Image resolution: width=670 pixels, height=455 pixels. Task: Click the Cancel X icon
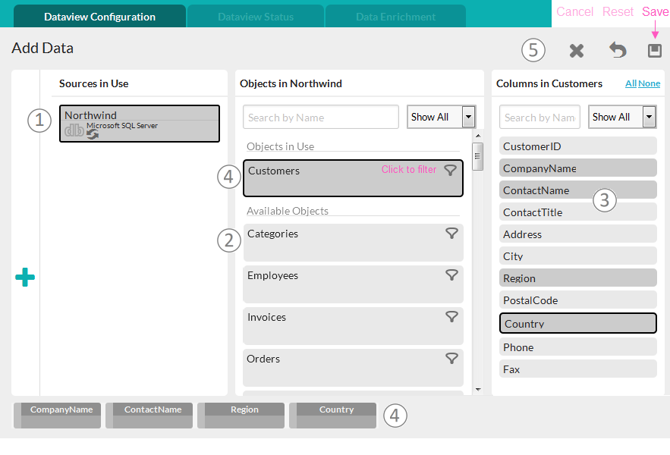click(x=577, y=51)
